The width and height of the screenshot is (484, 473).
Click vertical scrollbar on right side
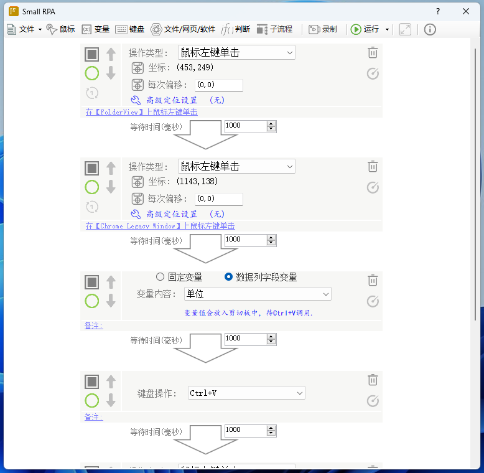click(x=475, y=184)
